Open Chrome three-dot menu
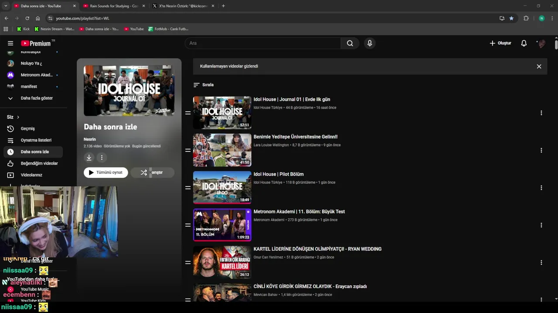Screen dimensions: 558x313 click(552, 18)
